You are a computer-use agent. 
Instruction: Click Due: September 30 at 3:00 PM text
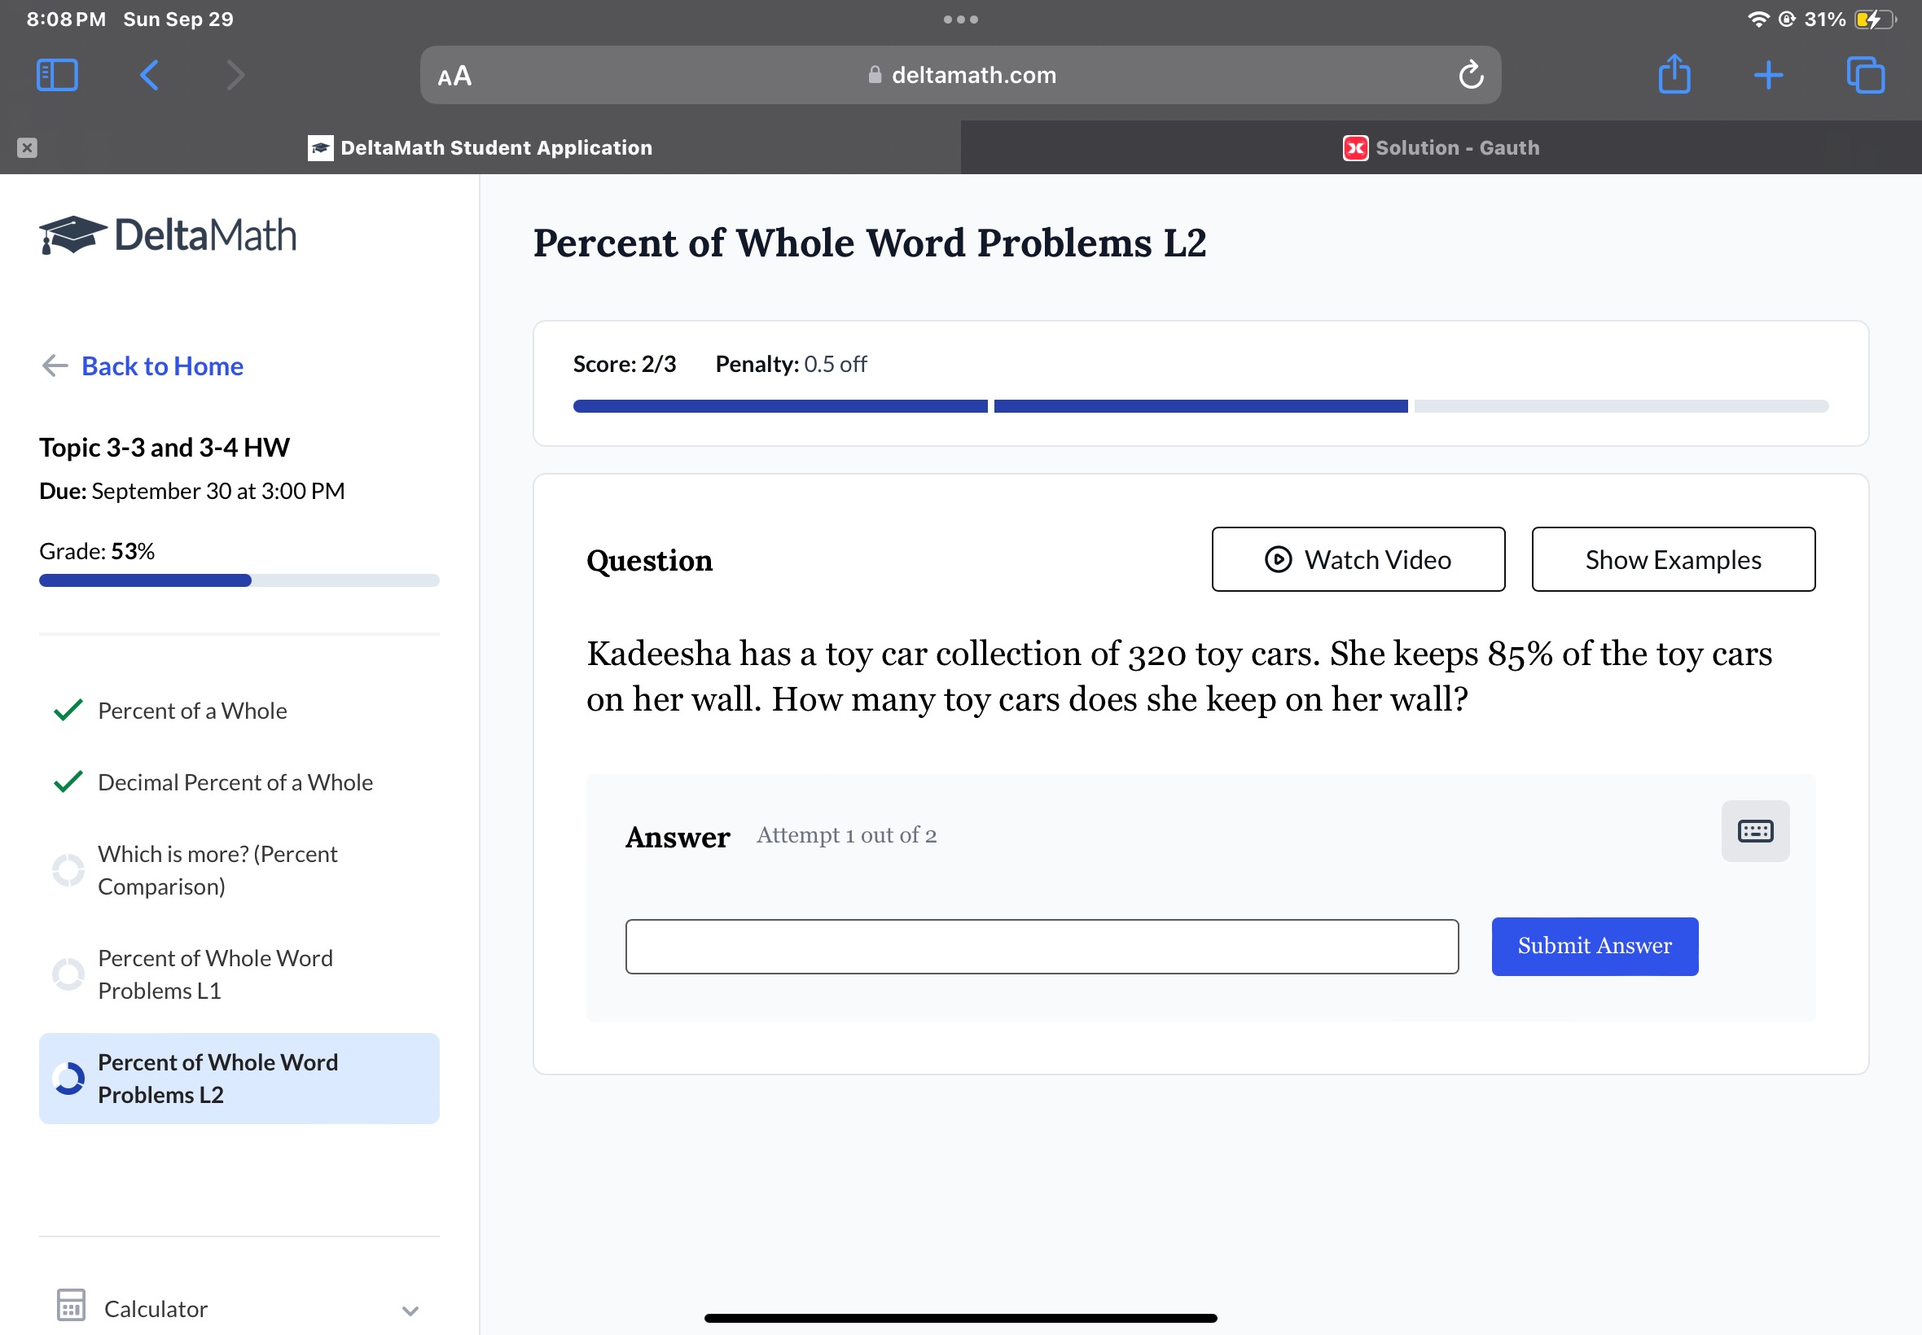tap(192, 491)
